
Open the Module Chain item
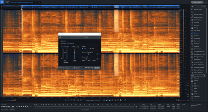tap(197, 9)
